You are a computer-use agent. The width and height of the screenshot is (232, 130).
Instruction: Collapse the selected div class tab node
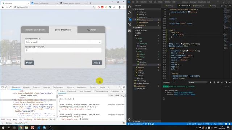click(x=12, y=100)
